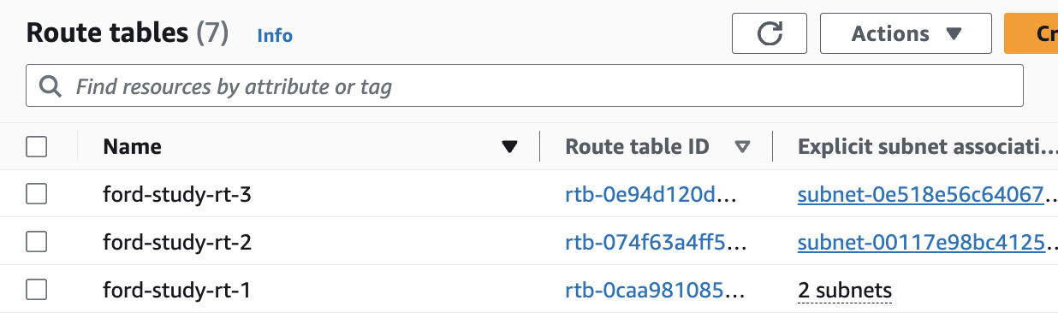The height and width of the screenshot is (318, 1058).
Task: Sort using Route table ID triangle icon
Action: 742,147
